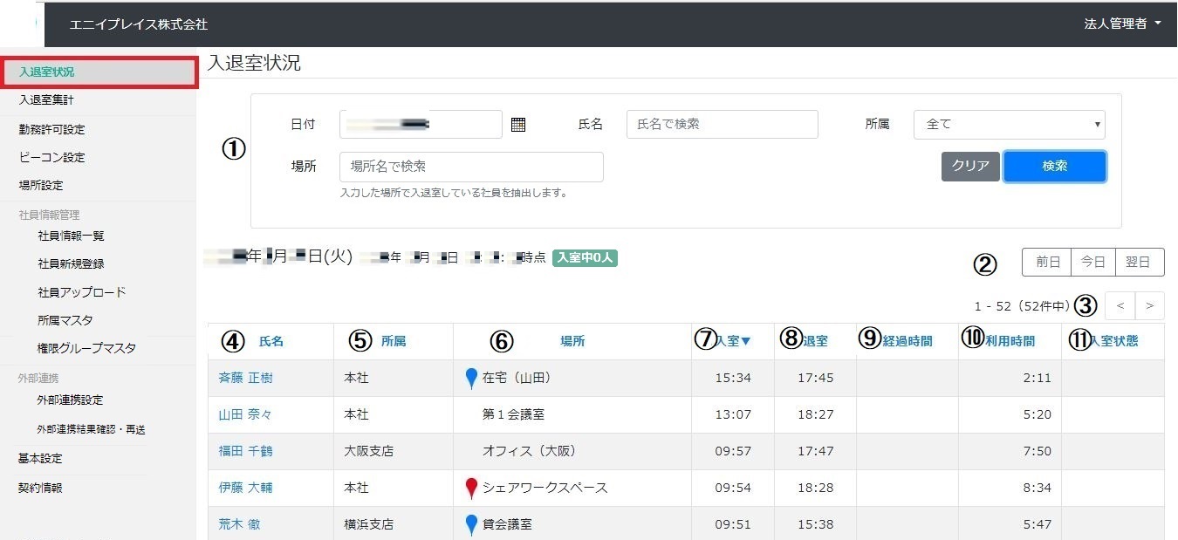Open employee 斎藤 正樹 link

click(246, 379)
